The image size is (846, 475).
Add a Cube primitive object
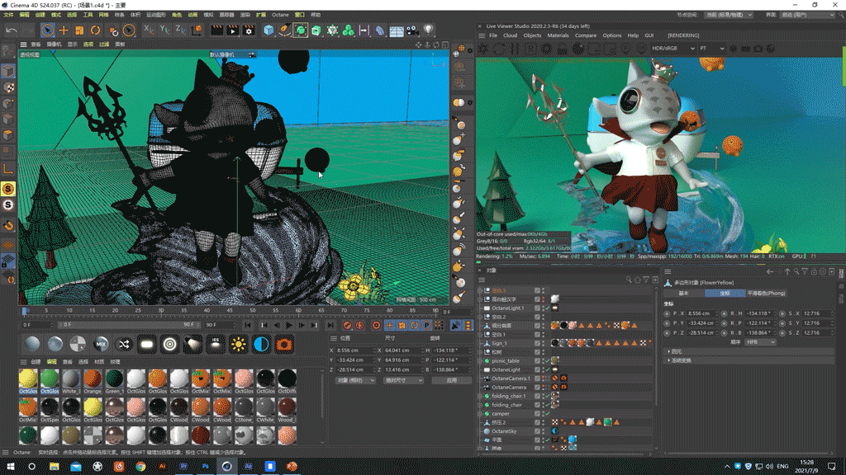pos(269,31)
